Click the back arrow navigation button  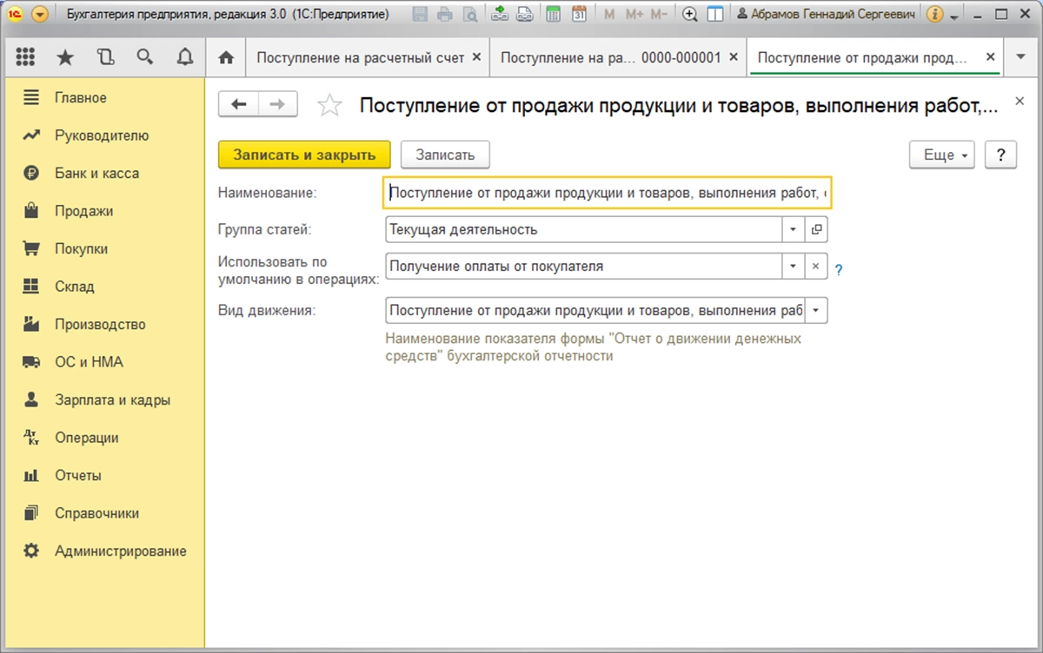click(x=238, y=105)
